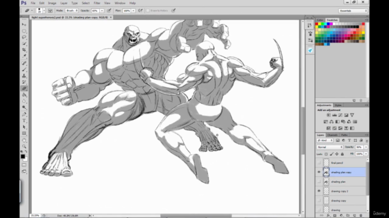Change screen mode from toolbox
Viewport: 389px width, 218px height.
coord(24,171)
